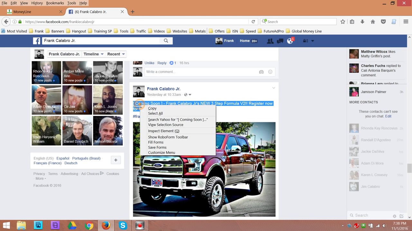Open Google Drive from taskbar
The height and width of the screenshot is (231, 412).
(72, 226)
